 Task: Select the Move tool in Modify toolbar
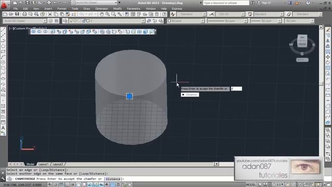click(328, 57)
